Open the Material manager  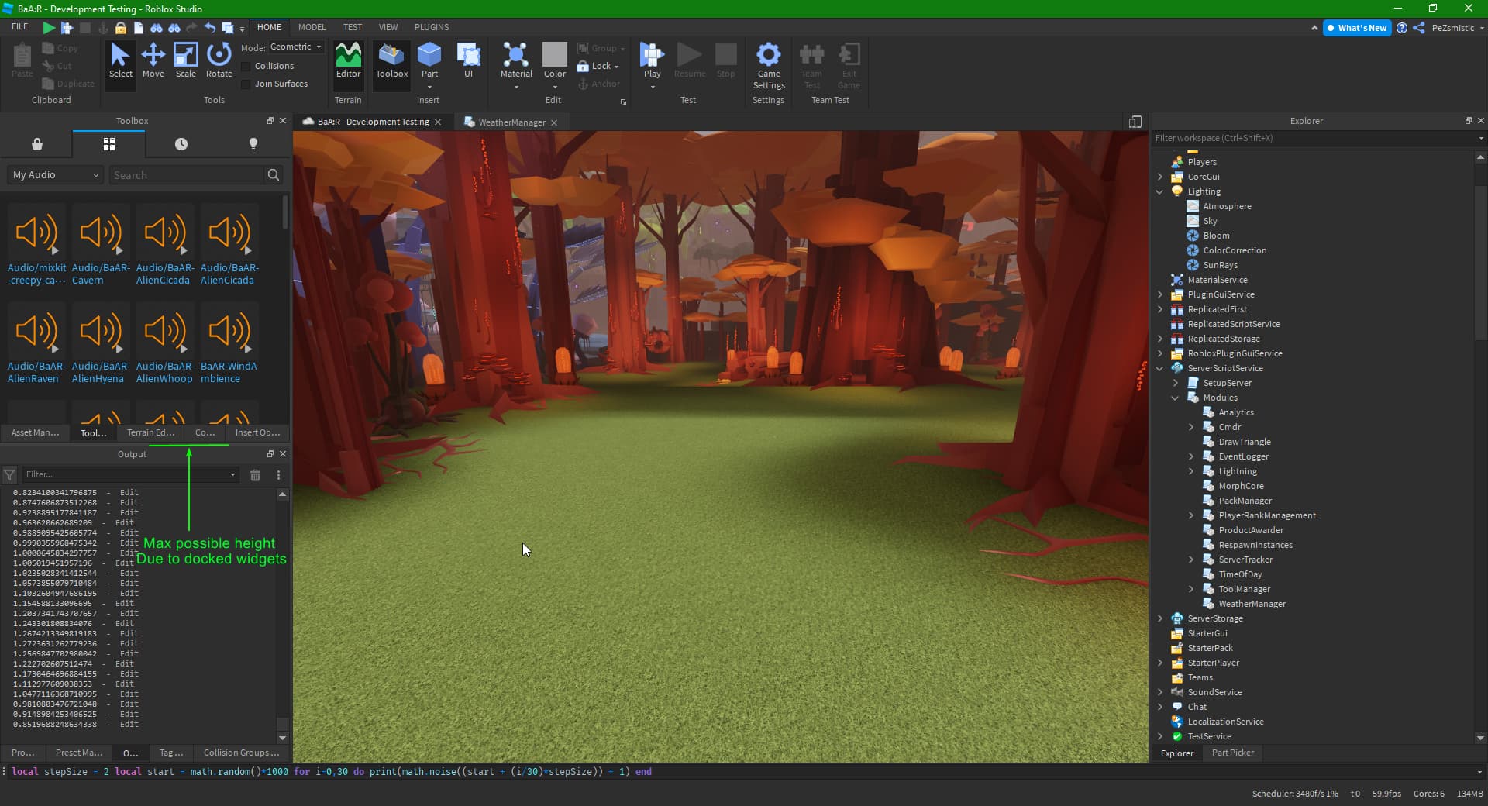pos(515,58)
